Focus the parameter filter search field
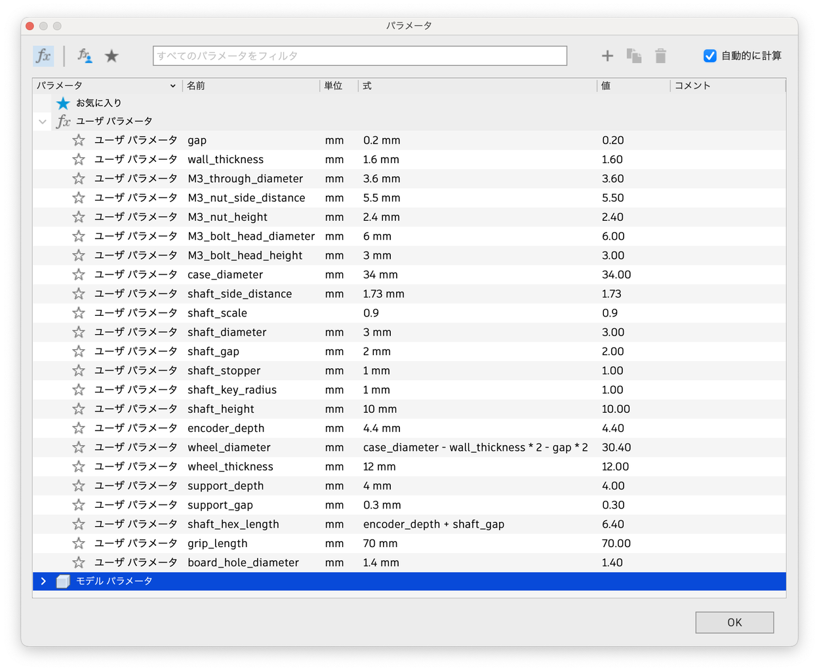 [x=360, y=56]
